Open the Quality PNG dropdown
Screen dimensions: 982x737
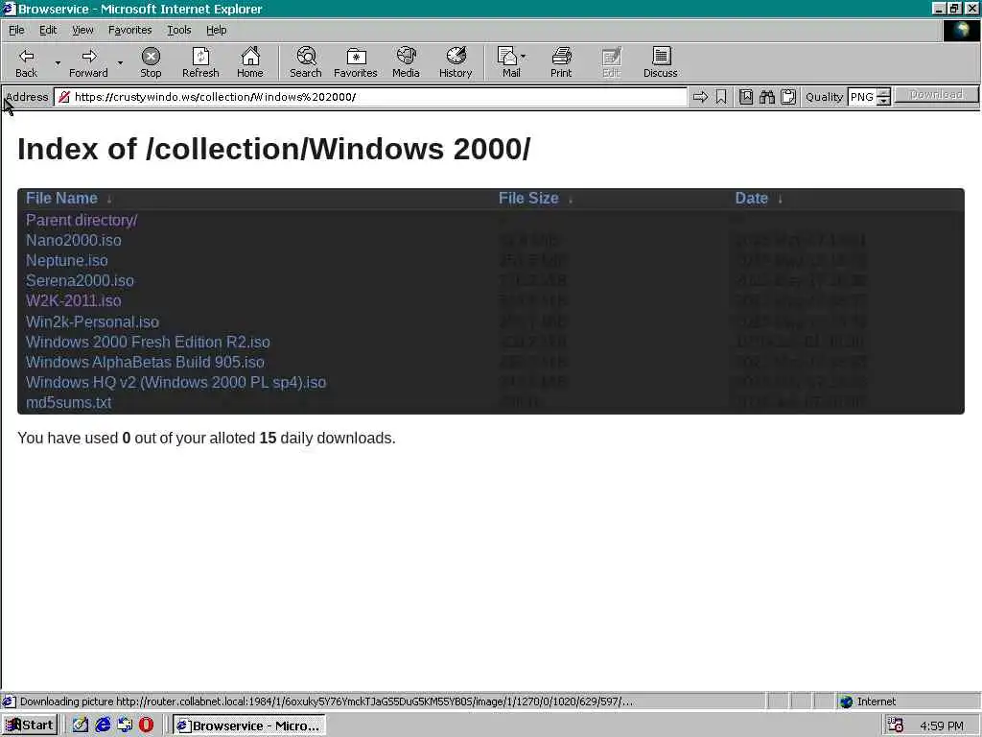[x=870, y=97]
